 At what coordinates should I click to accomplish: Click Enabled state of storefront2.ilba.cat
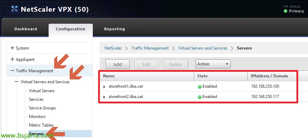tap(210, 97)
